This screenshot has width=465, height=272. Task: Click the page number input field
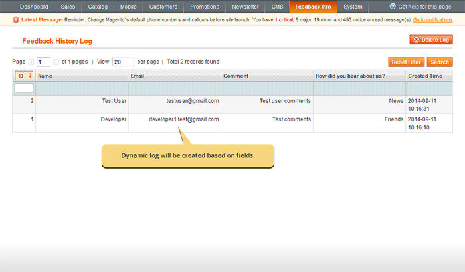click(43, 62)
